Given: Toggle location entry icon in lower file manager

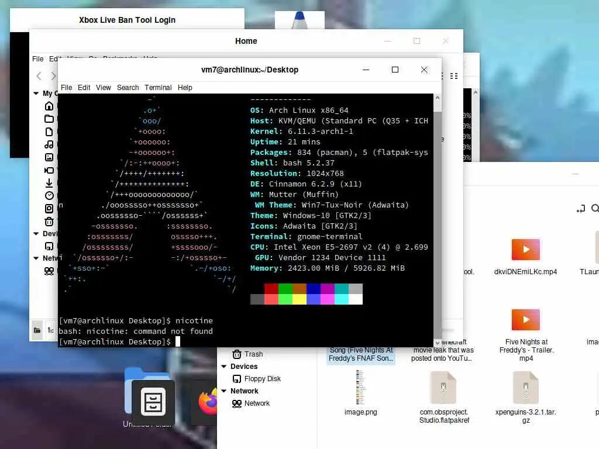Looking at the screenshot, I should tap(581, 209).
